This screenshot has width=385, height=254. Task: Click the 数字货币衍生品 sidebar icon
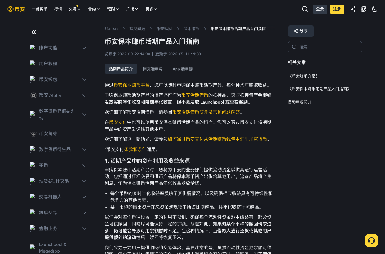[33, 149]
